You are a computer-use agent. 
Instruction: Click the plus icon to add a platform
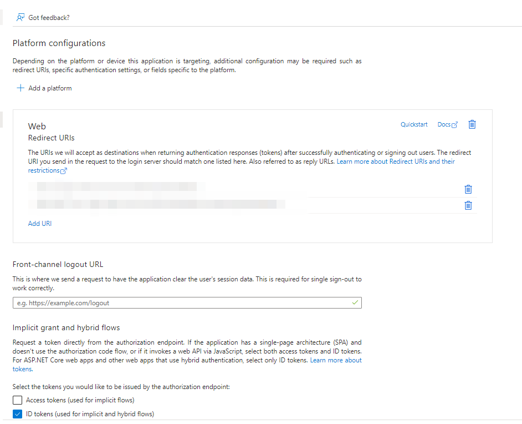coord(21,88)
